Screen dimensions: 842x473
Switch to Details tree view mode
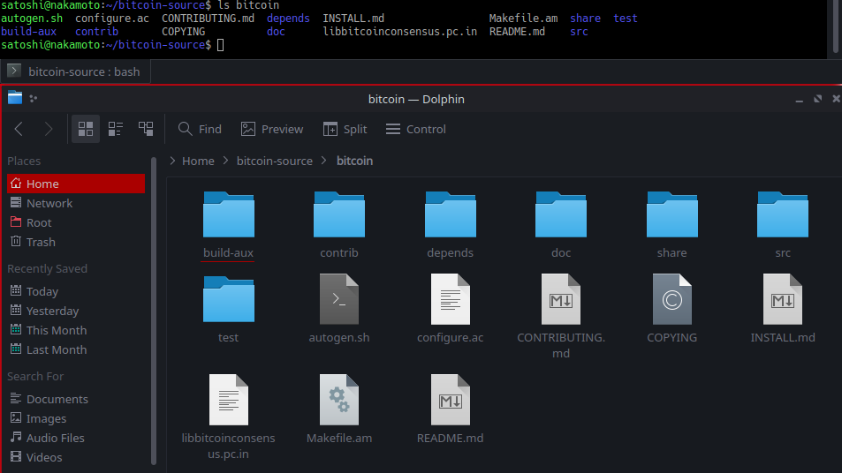pyautogui.click(x=146, y=129)
